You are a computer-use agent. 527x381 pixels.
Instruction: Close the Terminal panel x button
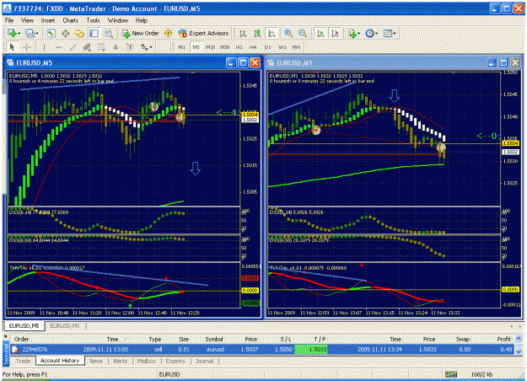click(6, 335)
